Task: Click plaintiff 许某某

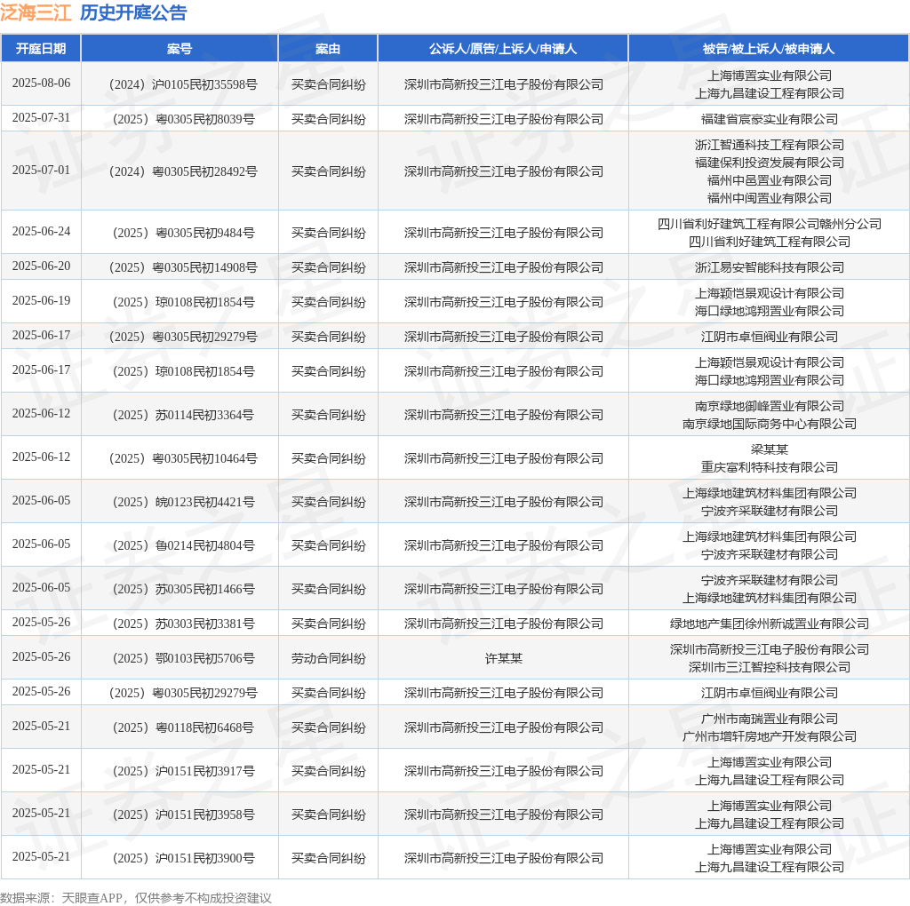Action: [x=503, y=659]
